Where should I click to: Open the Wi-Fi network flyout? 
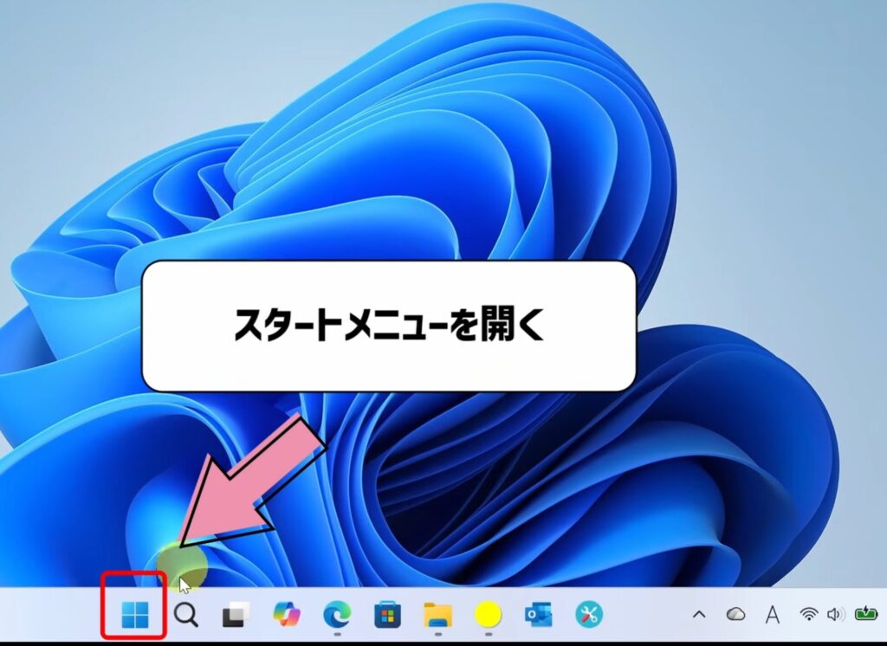tap(809, 616)
